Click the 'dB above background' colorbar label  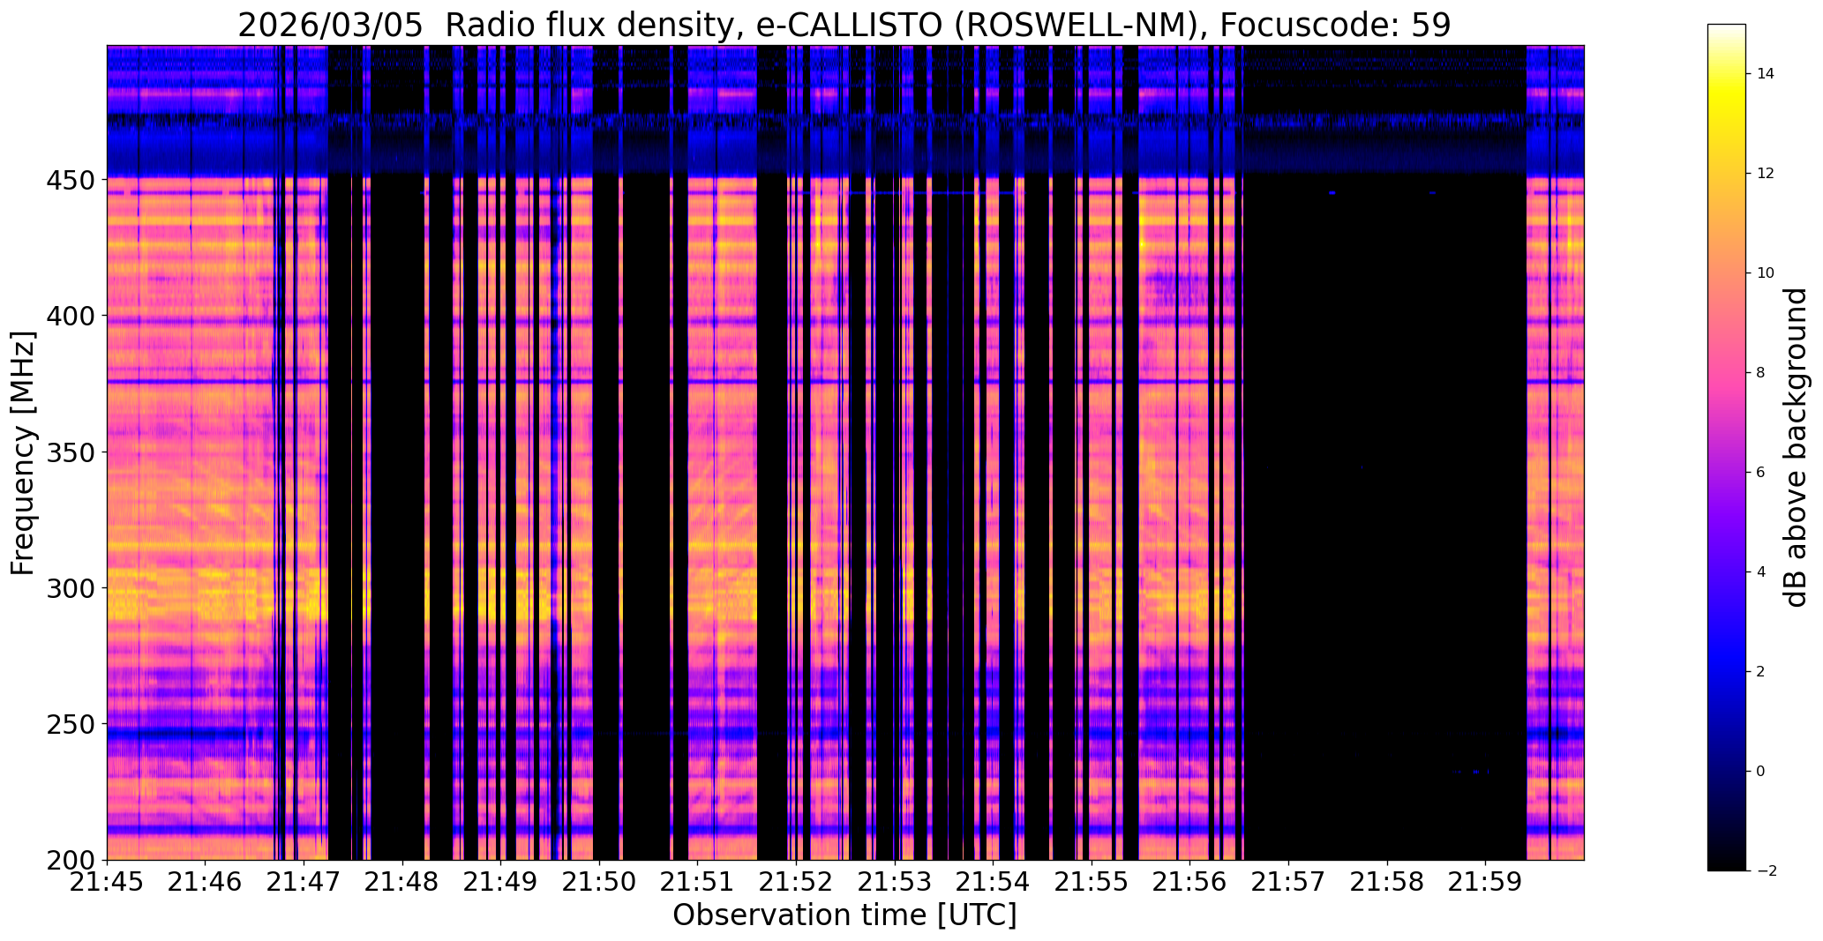point(1797,447)
